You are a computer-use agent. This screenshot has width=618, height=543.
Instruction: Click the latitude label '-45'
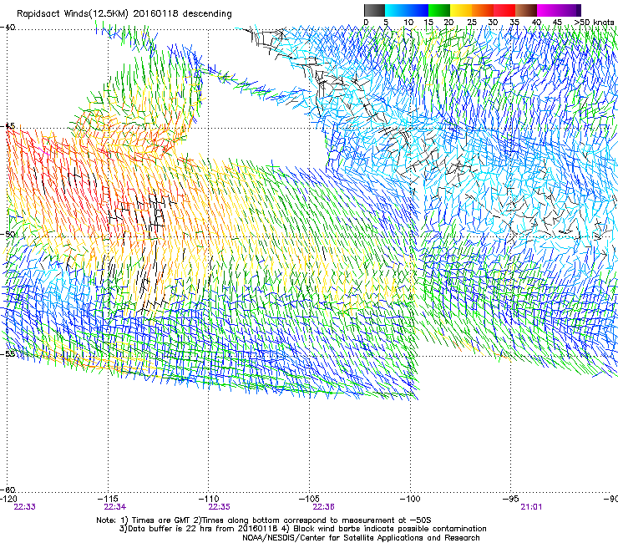tap(8, 126)
